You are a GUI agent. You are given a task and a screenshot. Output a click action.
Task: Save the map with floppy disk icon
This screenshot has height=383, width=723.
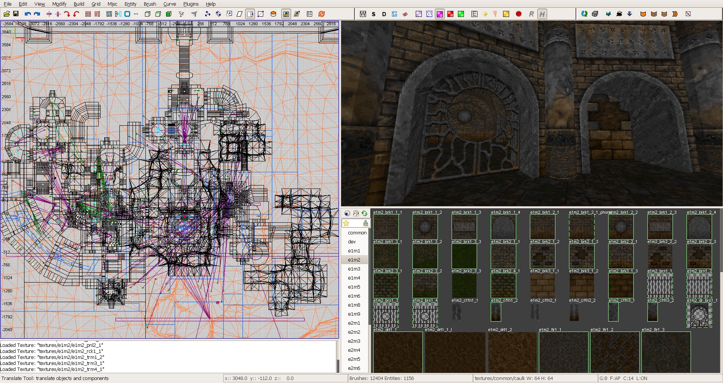16,14
